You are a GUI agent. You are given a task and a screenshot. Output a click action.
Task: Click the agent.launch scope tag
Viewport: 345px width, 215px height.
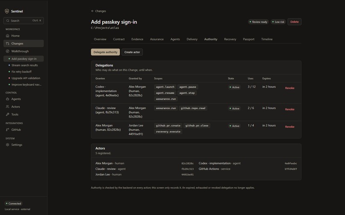coord(165,87)
